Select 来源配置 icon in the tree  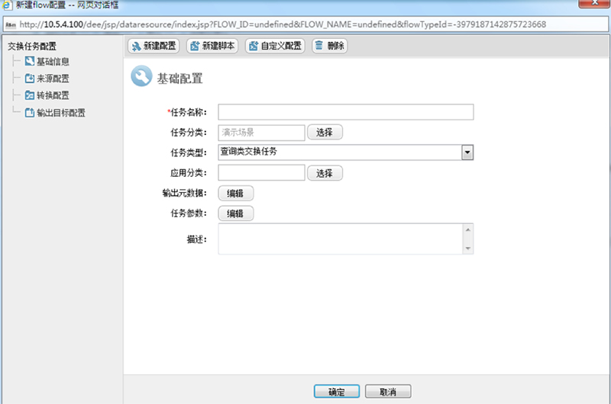30,79
